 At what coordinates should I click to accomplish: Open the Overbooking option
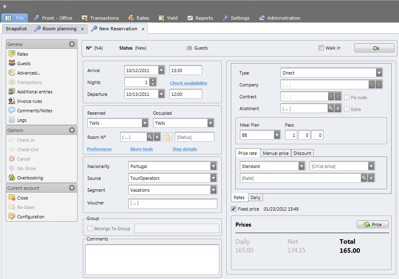tap(12, 178)
